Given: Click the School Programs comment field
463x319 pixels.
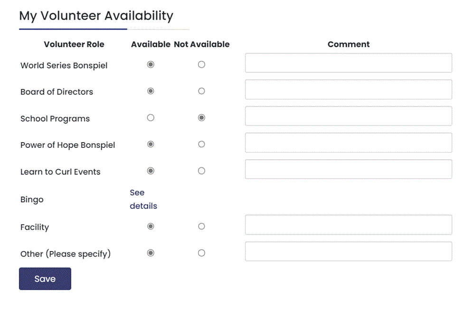Looking at the screenshot, I should point(348,116).
